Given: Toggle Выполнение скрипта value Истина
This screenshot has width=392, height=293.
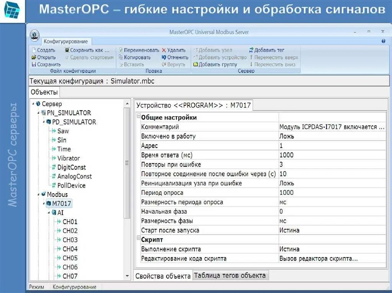Looking at the screenshot, I should point(332,249).
